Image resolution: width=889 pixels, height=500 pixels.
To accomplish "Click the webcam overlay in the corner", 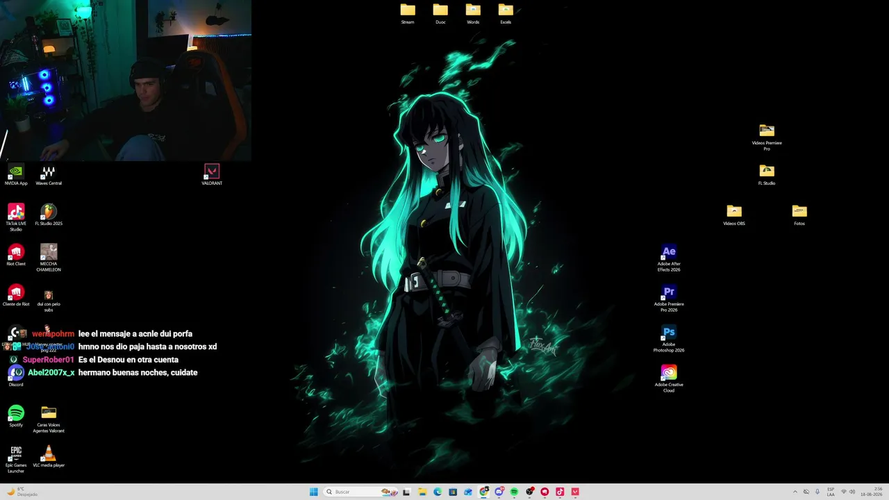I will tap(126, 81).
